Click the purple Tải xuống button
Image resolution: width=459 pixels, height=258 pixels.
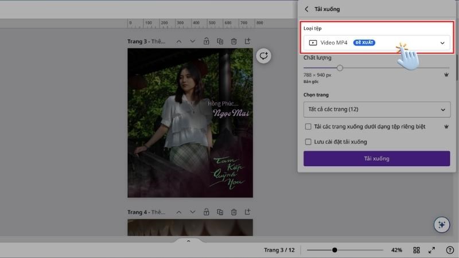[x=377, y=159]
